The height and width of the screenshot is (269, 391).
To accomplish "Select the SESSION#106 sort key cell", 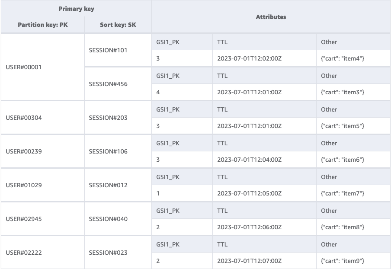I will click(x=108, y=151).
